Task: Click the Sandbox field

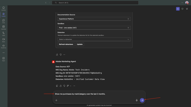Action: point(94,28)
